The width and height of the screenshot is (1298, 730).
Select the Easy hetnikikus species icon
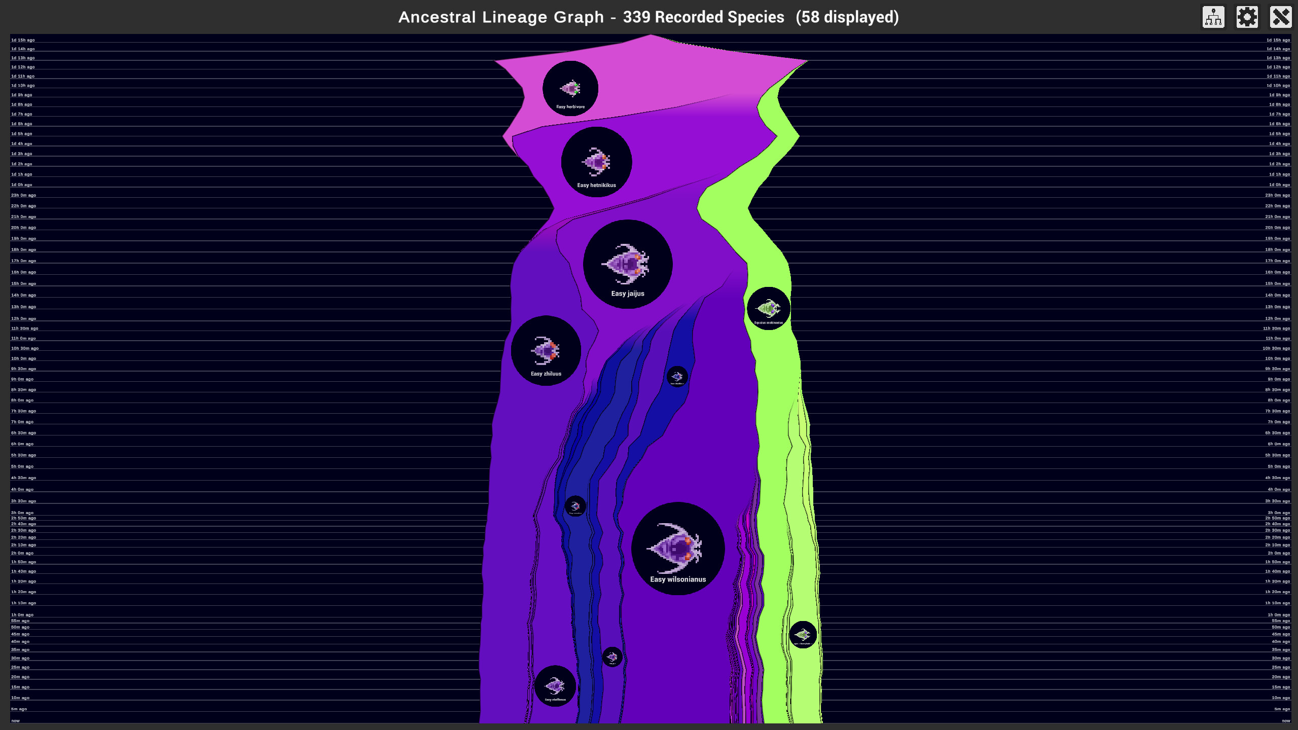click(597, 161)
